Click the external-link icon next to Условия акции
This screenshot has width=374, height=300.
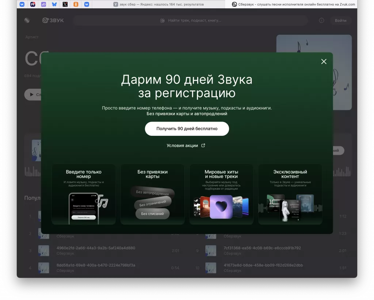tap(203, 145)
